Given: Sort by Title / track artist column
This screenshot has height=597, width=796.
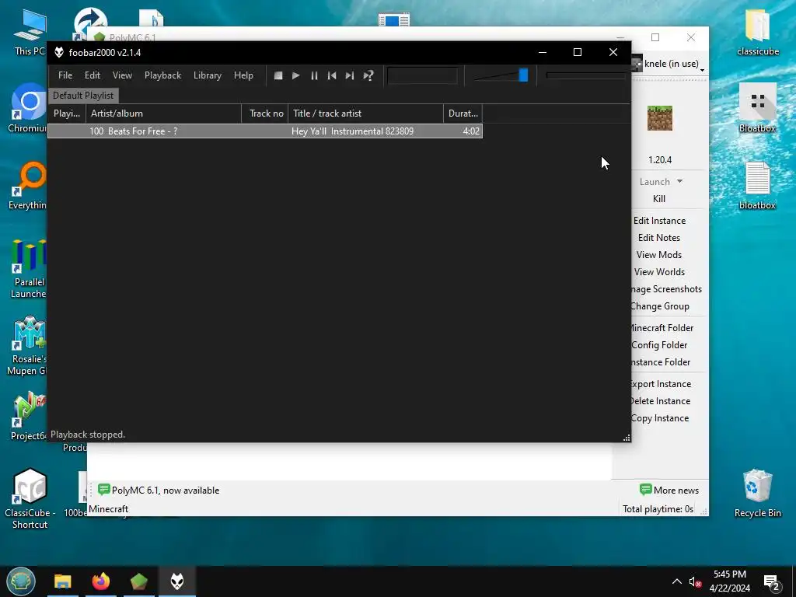Looking at the screenshot, I should [x=365, y=113].
